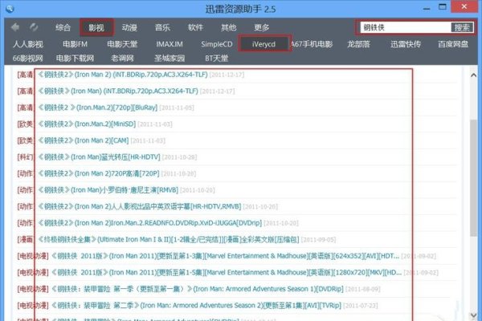Click the back arrow navigation icon
The width and height of the screenshot is (482, 321).
click(x=14, y=27)
